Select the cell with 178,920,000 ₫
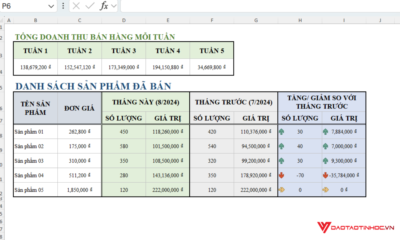The width and height of the screenshot is (400, 240). pyautogui.click(x=256, y=175)
